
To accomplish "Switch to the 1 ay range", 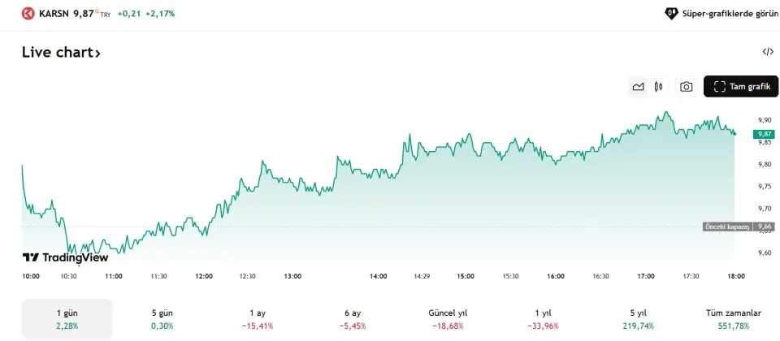I will tap(258, 319).
